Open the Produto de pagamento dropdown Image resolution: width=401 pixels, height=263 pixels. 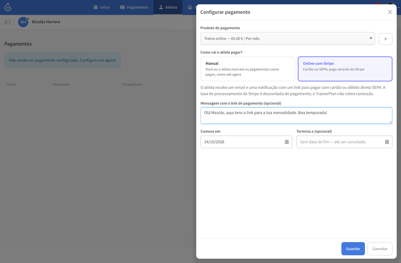[288, 38]
